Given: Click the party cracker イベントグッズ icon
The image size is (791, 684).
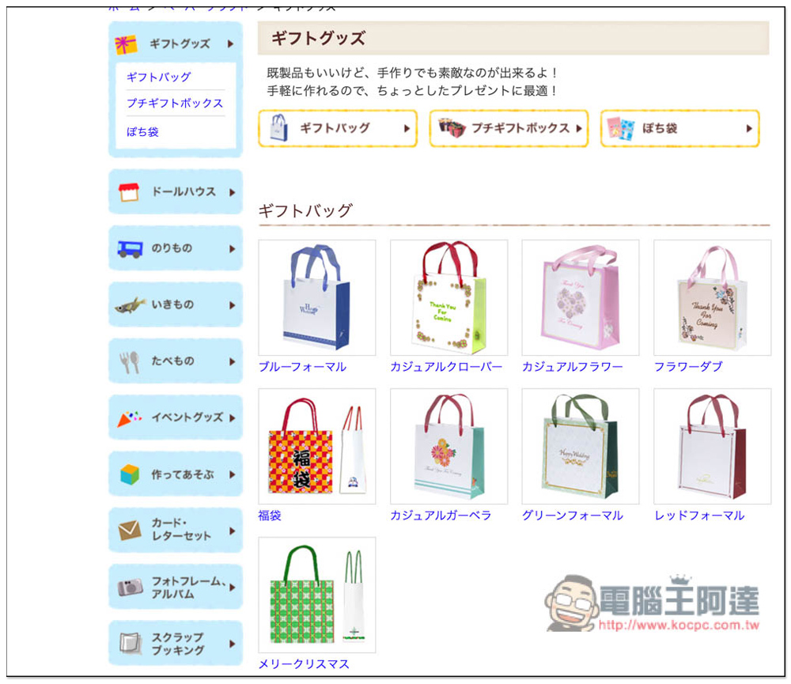Looking at the screenshot, I should (x=129, y=418).
